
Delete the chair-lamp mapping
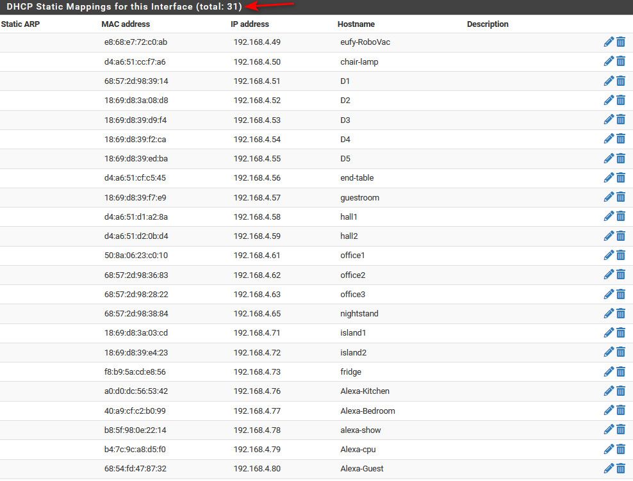click(x=620, y=61)
